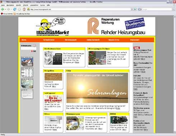Open the Chronik menu

[x=26, y=5]
